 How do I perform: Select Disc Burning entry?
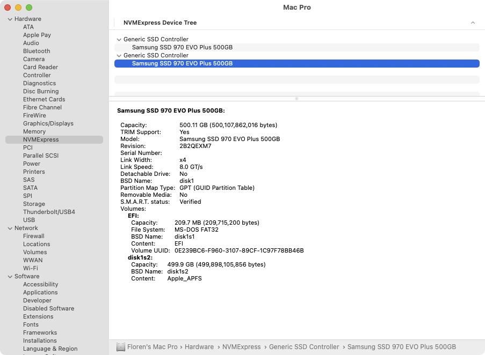coord(41,91)
